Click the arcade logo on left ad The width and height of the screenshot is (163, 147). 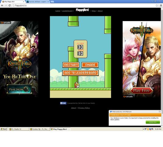(5, 23)
